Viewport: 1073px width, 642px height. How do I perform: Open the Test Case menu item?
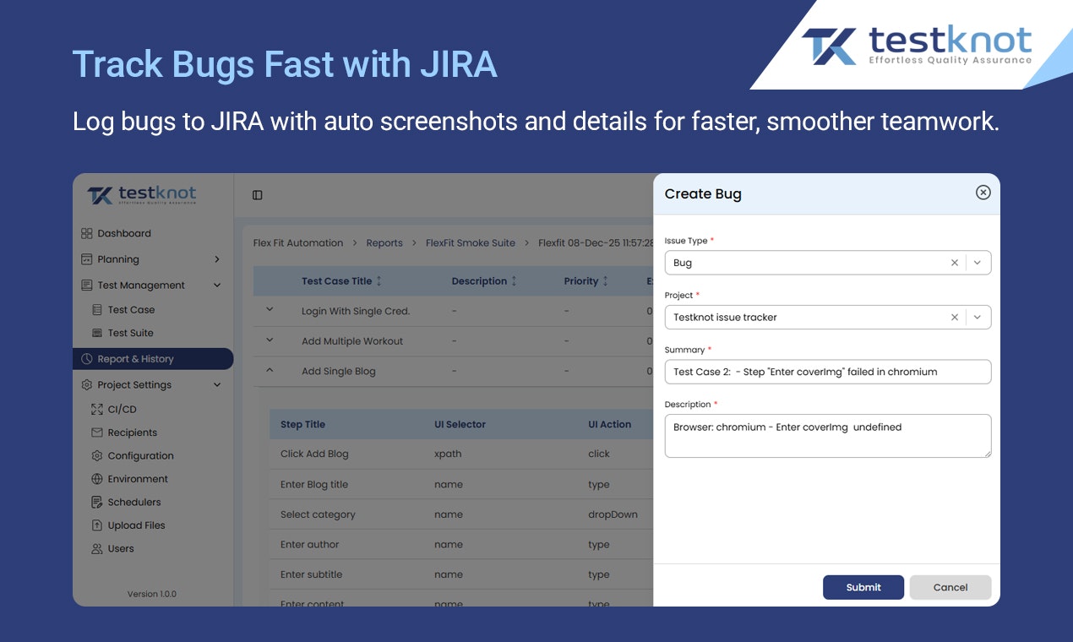[131, 310]
